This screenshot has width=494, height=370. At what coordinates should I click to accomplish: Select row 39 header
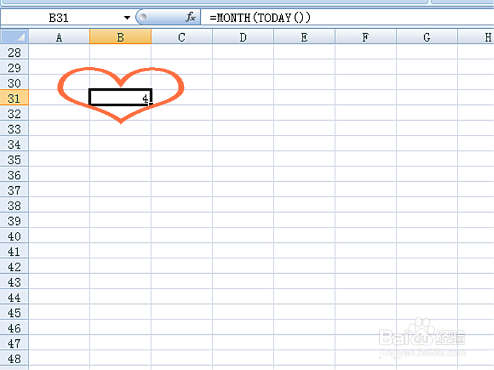14,220
